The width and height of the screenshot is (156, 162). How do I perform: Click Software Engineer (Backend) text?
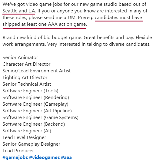point(34,124)
